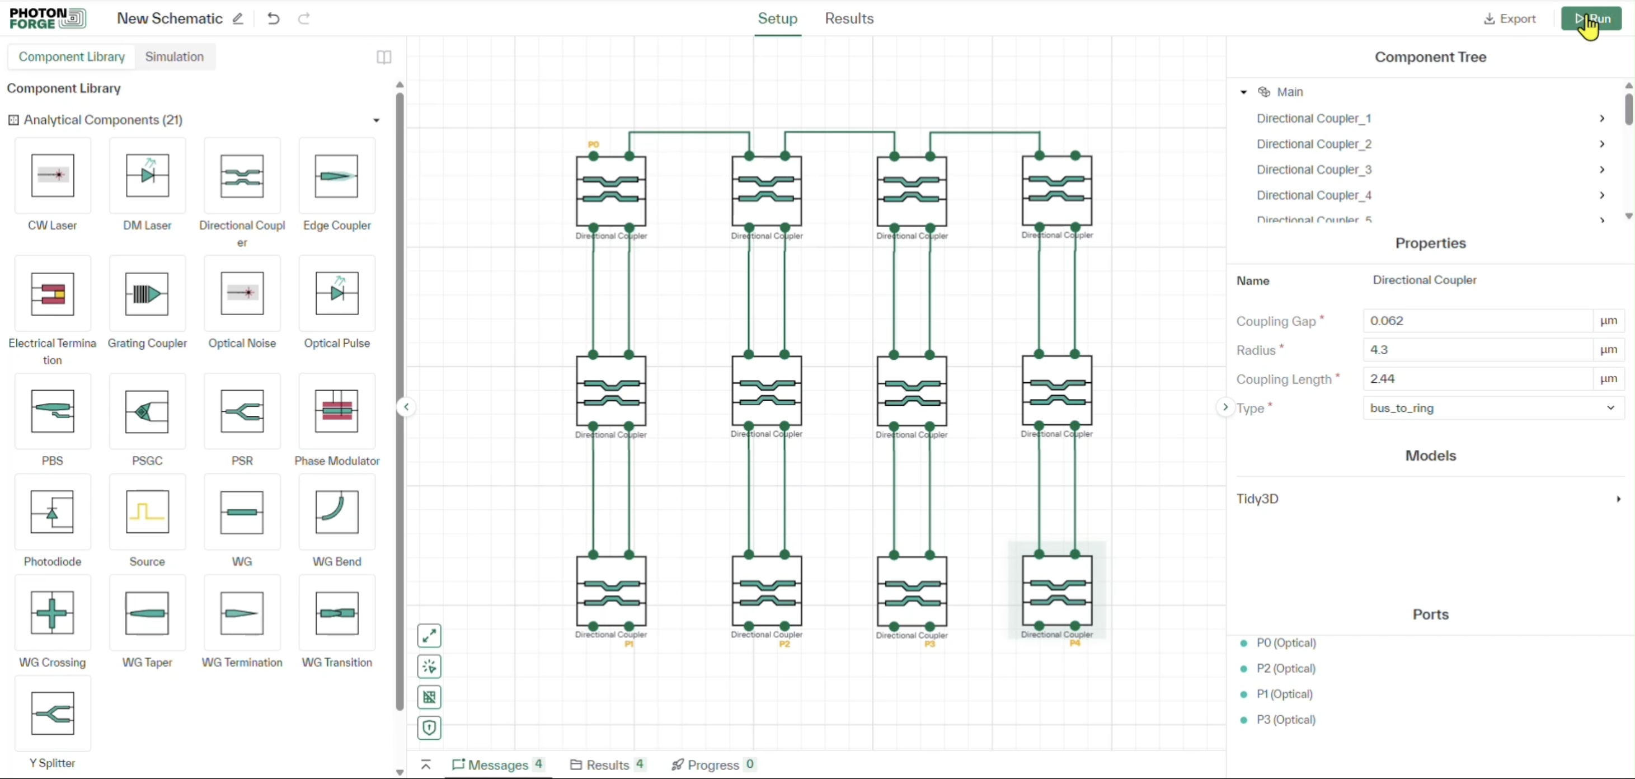
Task: Collapse the Analytical Components section
Action: (x=376, y=120)
